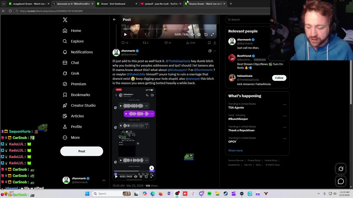Viewport: 353px width, 198px height.
Task: Open the Grok floating button
Action: (x=341, y=169)
